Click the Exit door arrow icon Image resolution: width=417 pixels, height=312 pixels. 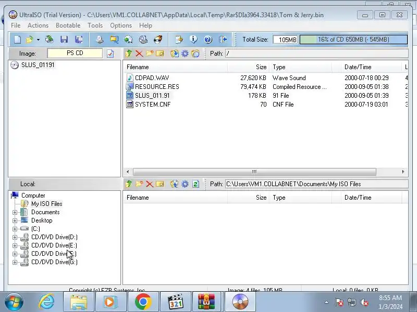(223, 40)
